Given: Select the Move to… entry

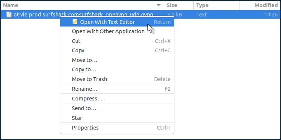Looking at the screenshot, I should (x=117, y=60).
